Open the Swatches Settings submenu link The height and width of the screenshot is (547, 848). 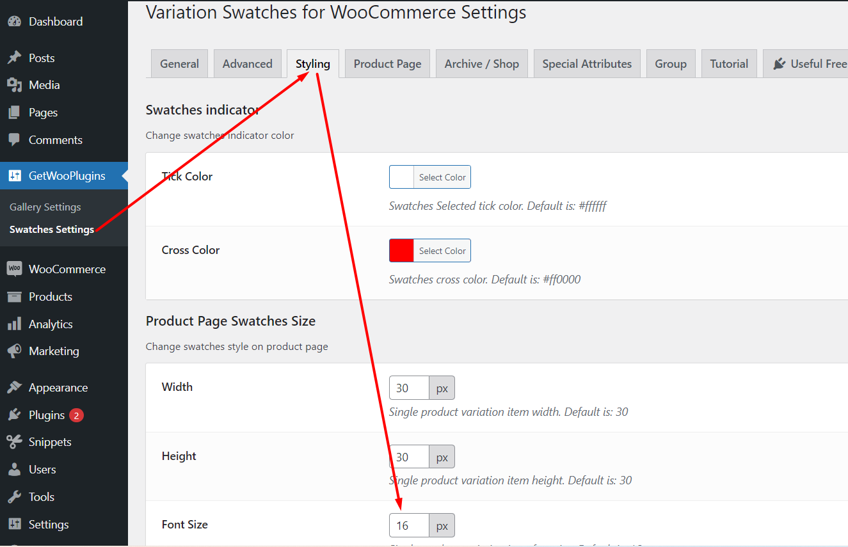tap(52, 229)
